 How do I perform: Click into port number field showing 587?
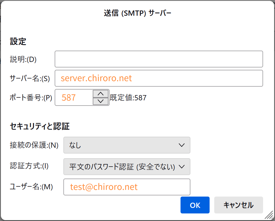[74, 97]
